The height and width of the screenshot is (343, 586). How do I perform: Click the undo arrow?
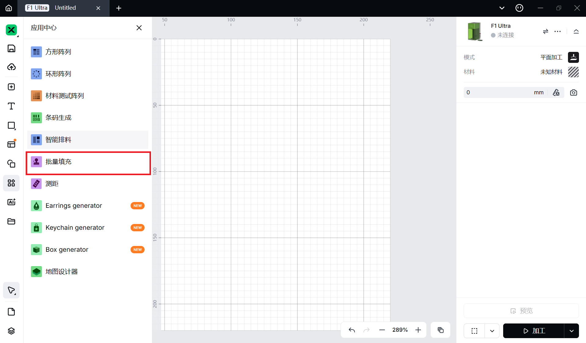(352, 330)
